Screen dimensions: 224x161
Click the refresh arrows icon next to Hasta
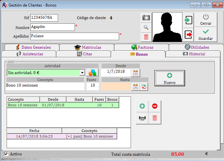coord(144,87)
